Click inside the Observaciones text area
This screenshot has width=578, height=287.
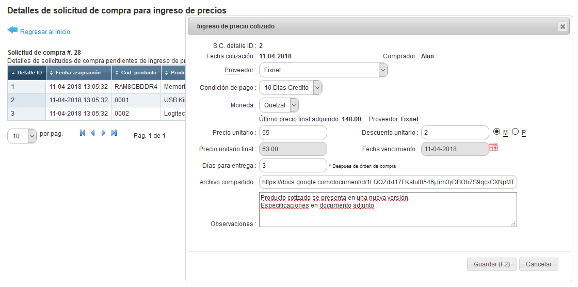coord(387,212)
